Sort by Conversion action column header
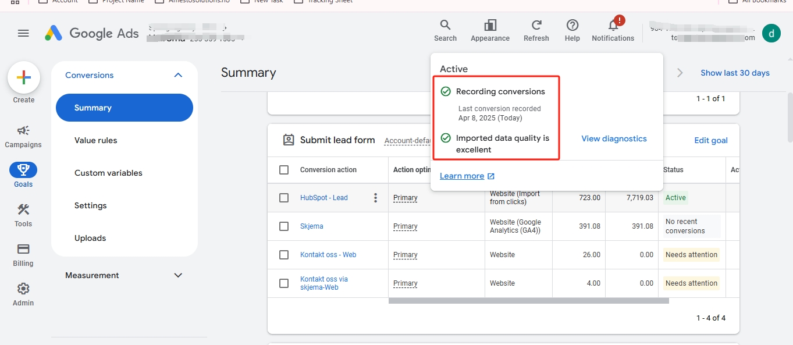The width and height of the screenshot is (793, 345). coord(328,170)
